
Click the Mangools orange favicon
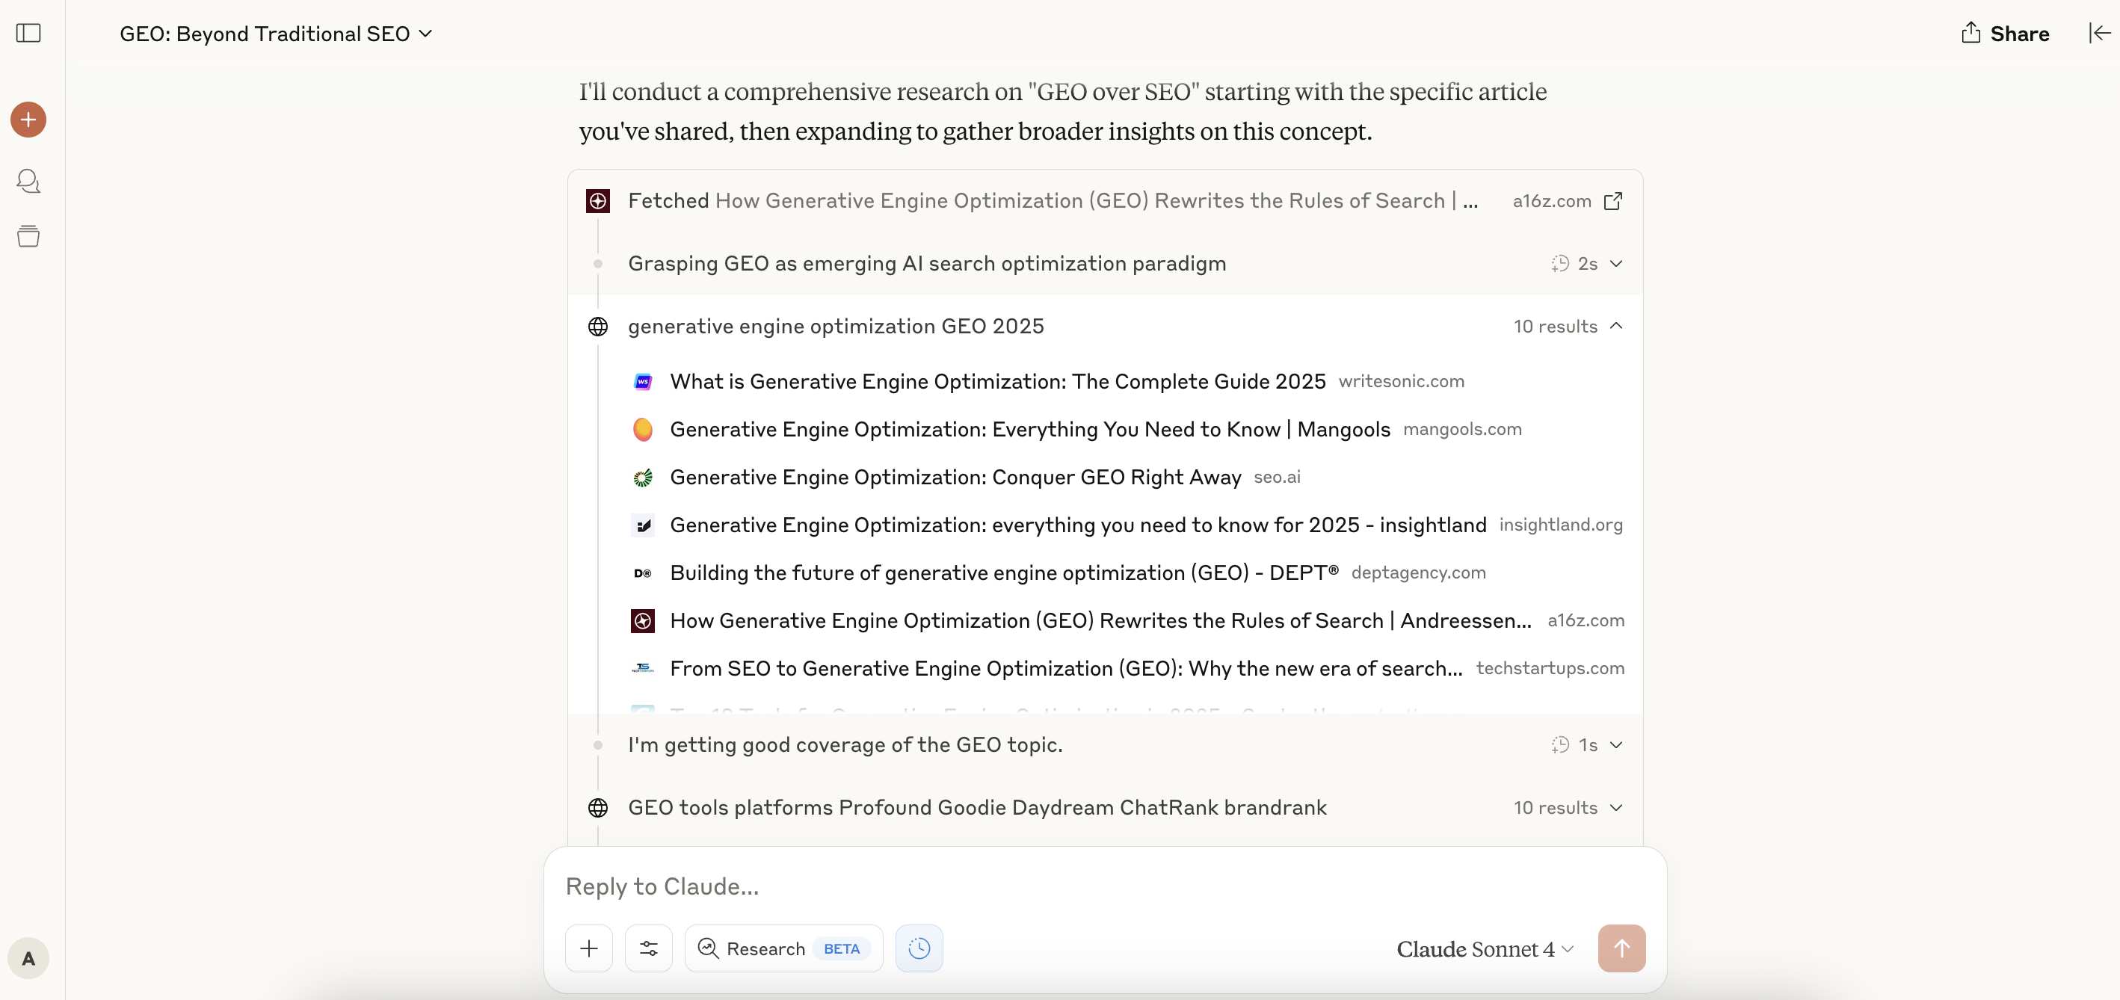pos(643,430)
